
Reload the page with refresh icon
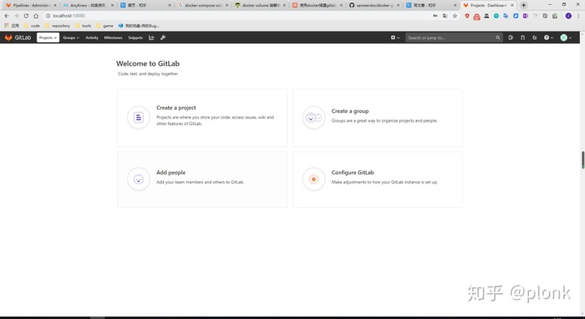pyautogui.click(x=26, y=15)
